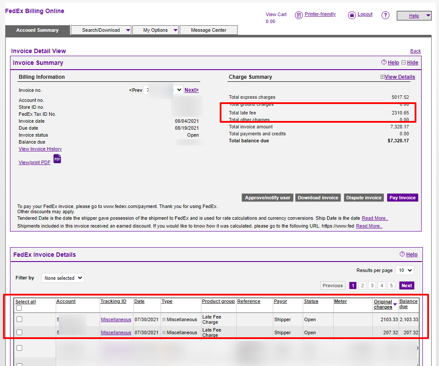This screenshot has width=439, height=366.
Task: Click the View Cart link
Action: (276, 14)
